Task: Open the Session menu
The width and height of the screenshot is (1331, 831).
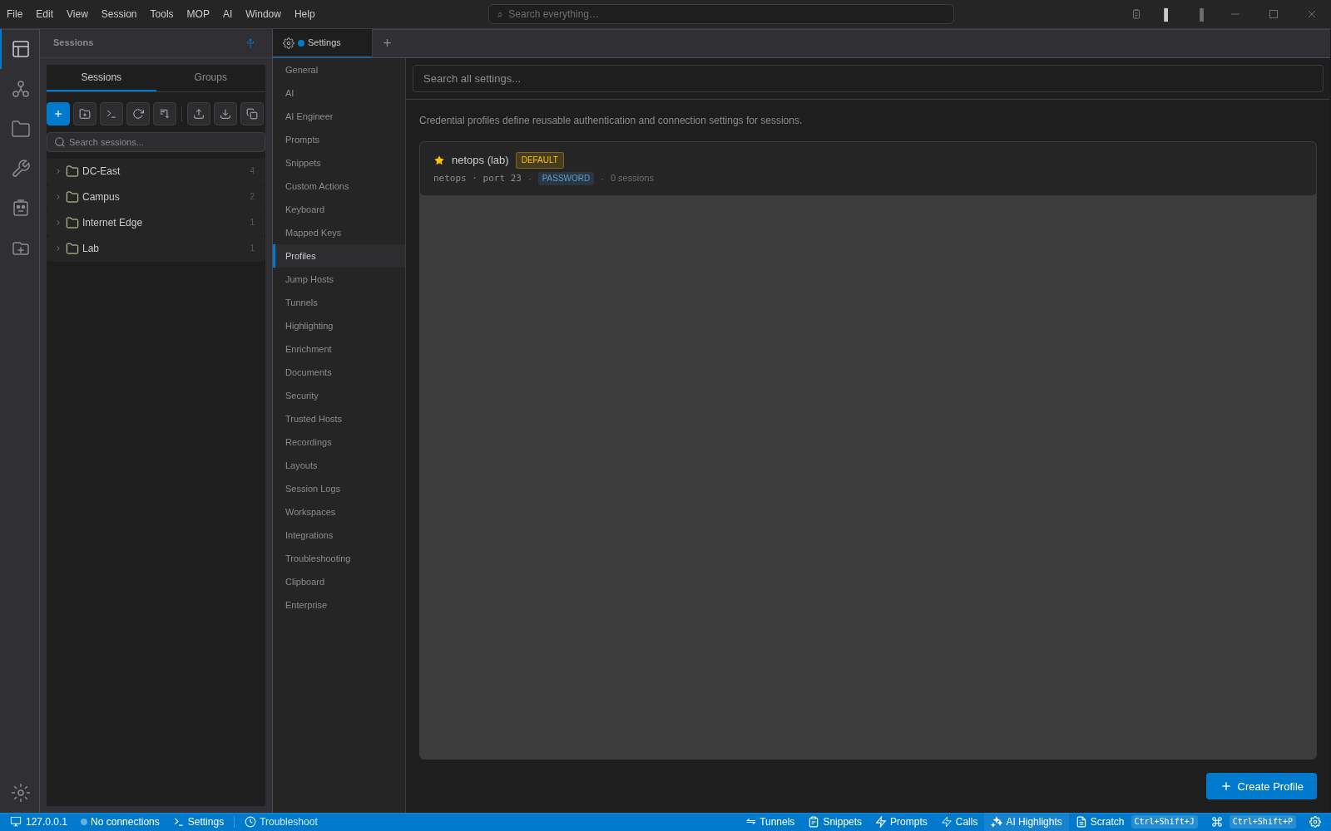Action: (119, 14)
